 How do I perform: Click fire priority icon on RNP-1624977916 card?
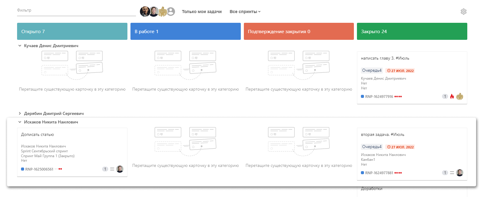(x=452, y=96)
